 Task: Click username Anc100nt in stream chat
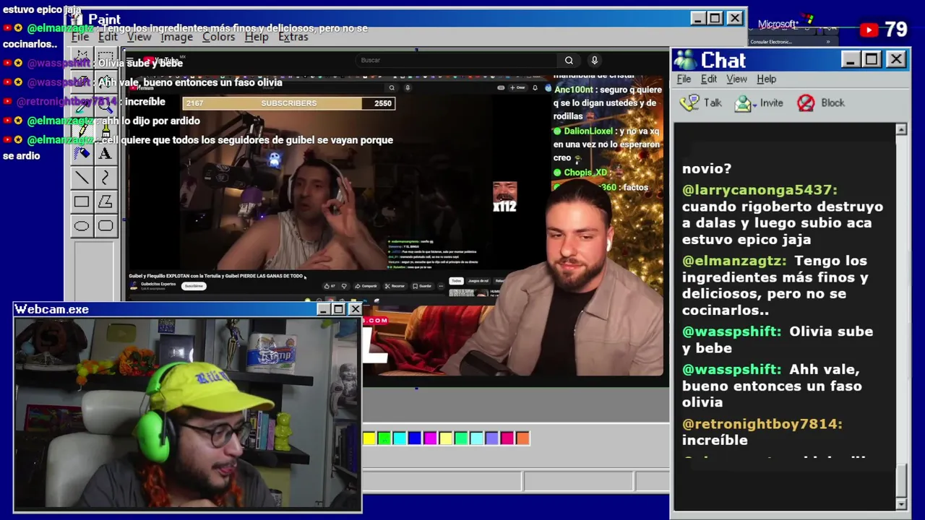click(x=574, y=90)
